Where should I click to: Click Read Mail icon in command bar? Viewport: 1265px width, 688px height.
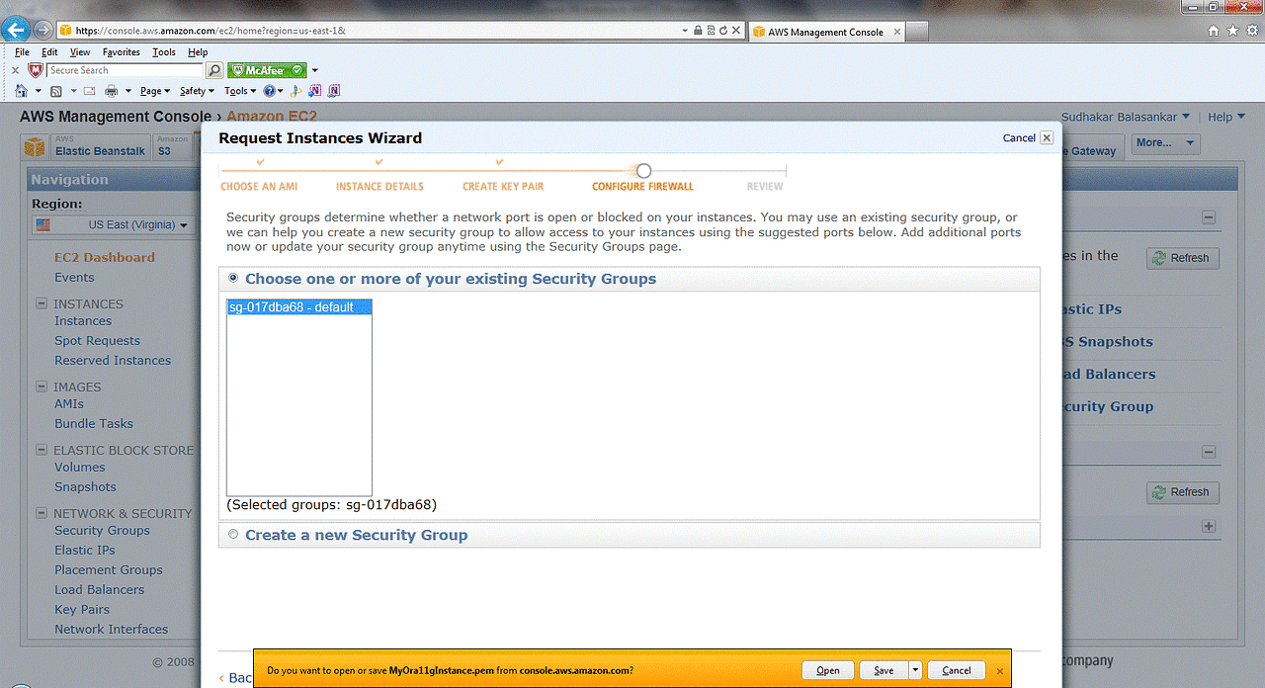coord(89,91)
